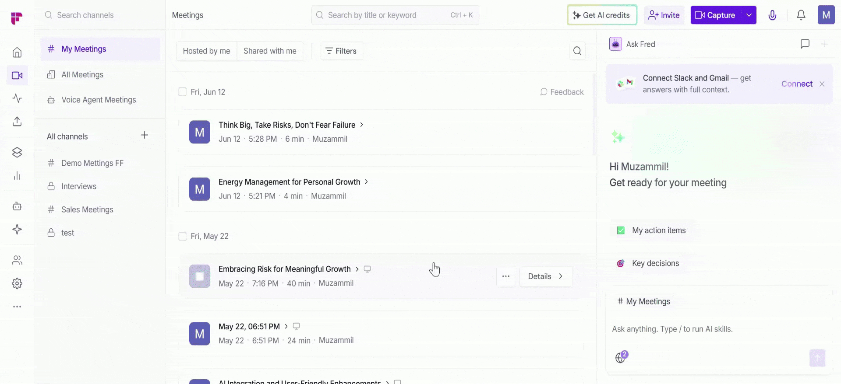Dismiss the Connect Slack and Gmail banner
The width and height of the screenshot is (841, 384).
[x=822, y=84]
